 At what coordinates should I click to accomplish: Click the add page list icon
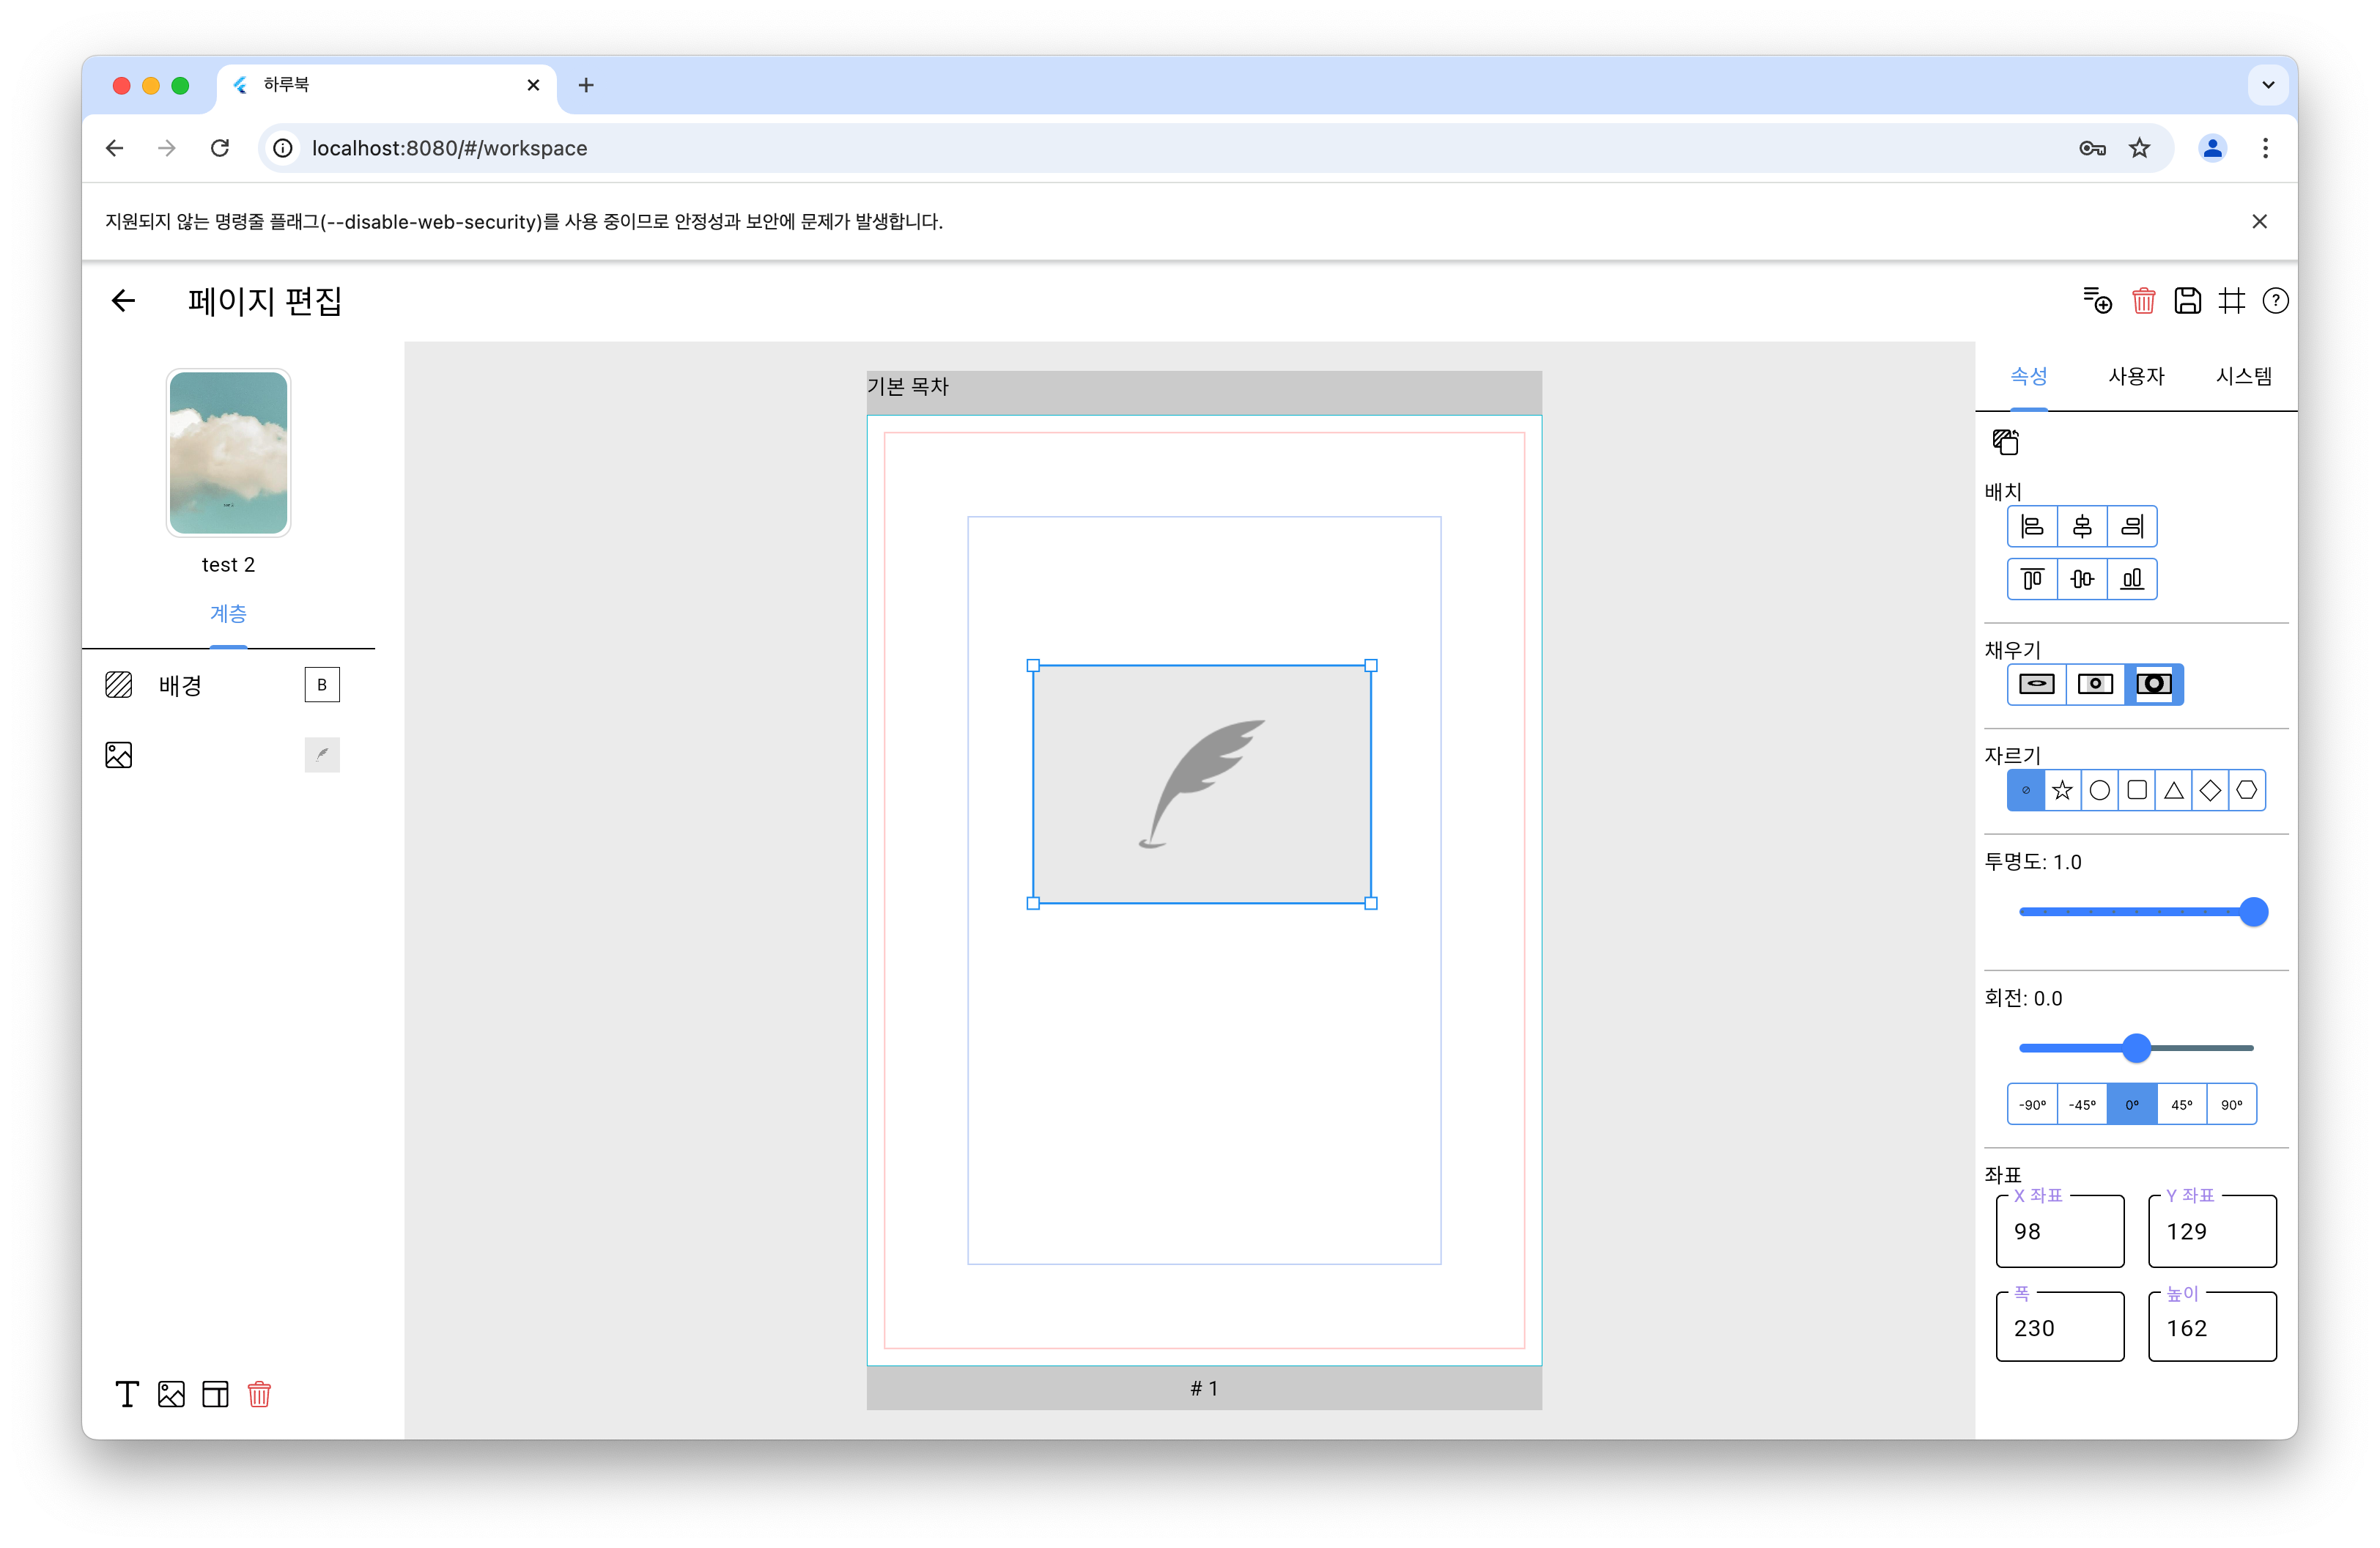[2097, 301]
